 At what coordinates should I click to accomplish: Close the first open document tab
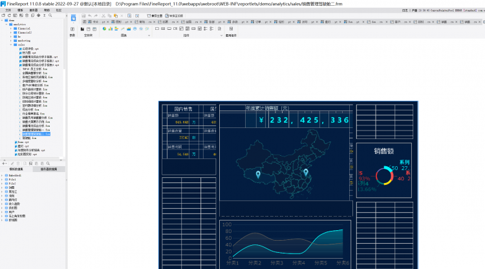pos(107,22)
